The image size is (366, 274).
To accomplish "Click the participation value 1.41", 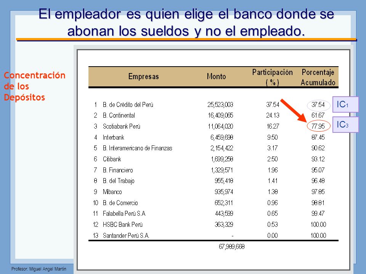I will pos(273,181).
